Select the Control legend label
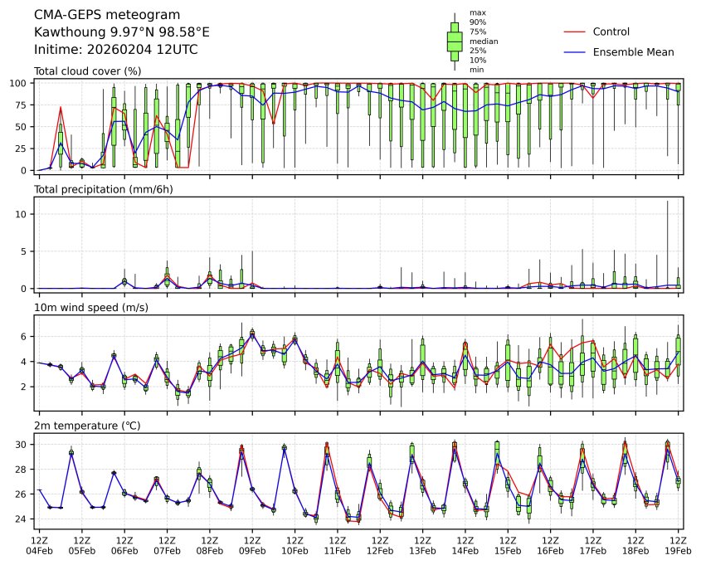Image resolution: width=701 pixels, height=565 pixels. [611, 32]
